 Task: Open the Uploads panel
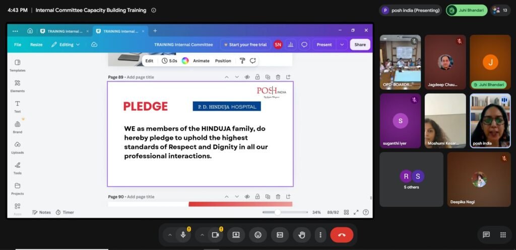(18, 147)
